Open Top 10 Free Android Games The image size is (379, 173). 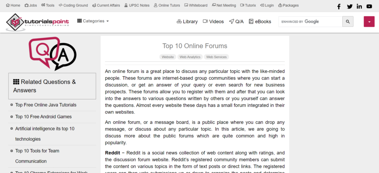coord(44,117)
